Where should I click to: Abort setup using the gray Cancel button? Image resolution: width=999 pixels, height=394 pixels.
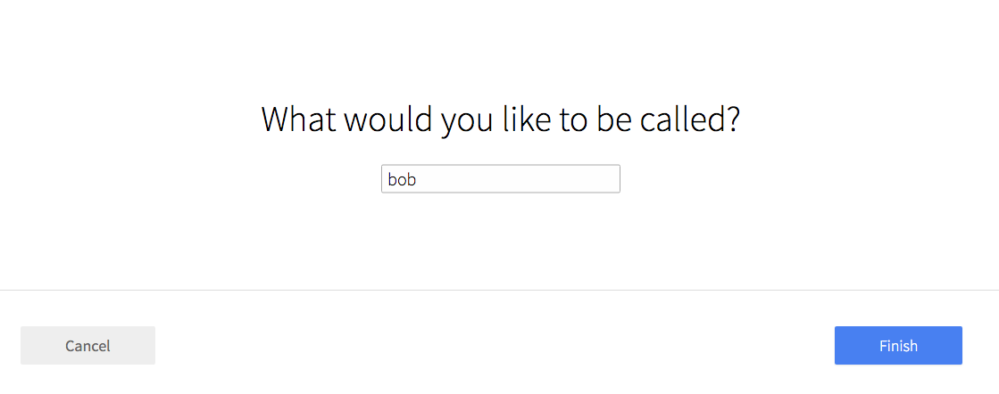pyautogui.click(x=87, y=346)
